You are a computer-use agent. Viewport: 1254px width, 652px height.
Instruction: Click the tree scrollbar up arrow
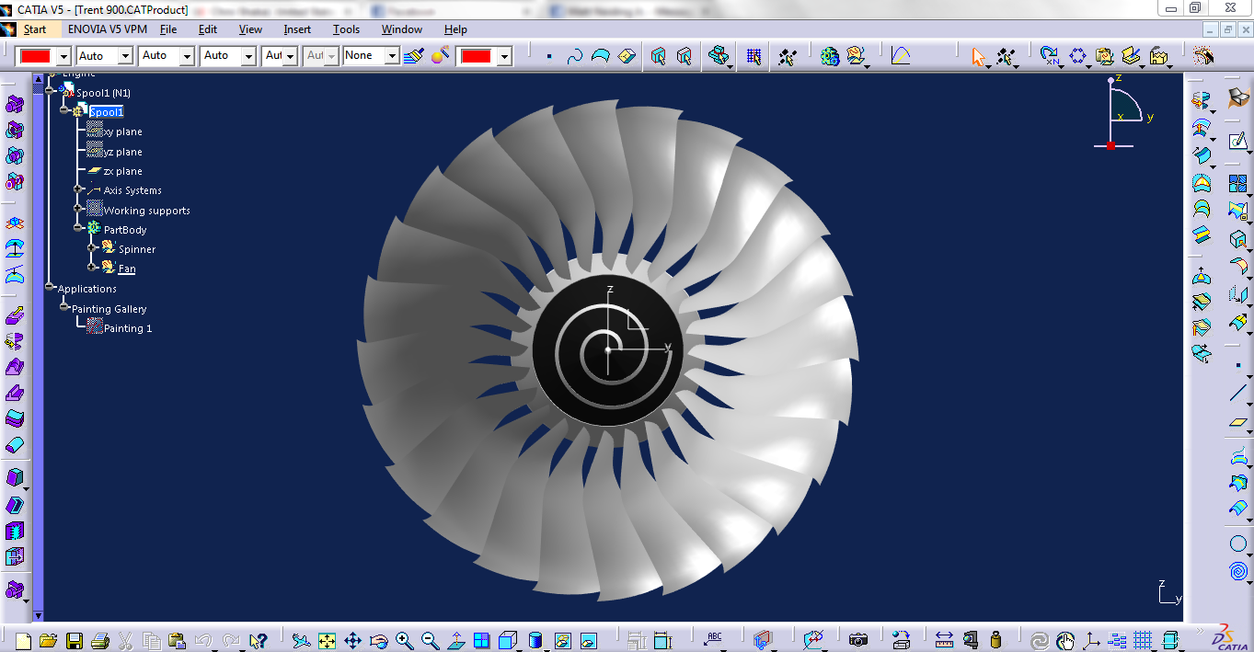(x=38, y=80)
